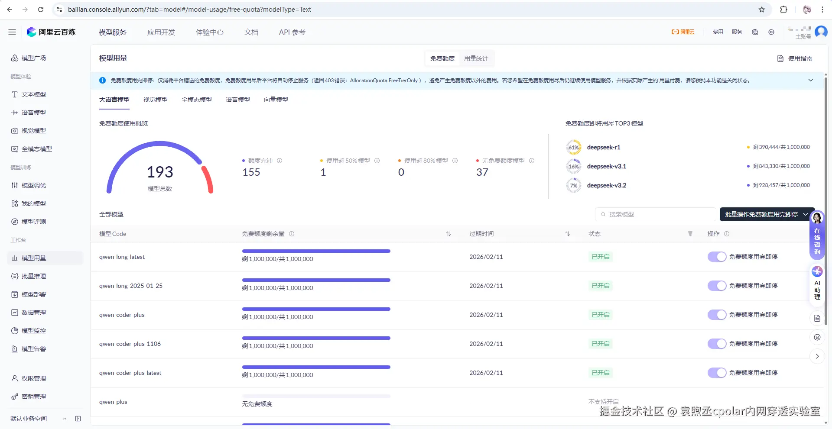This screenshot has height=429, width=832.
Task: Expand the 默认业务空间 workspace selector
Action: tap(65, 419)
